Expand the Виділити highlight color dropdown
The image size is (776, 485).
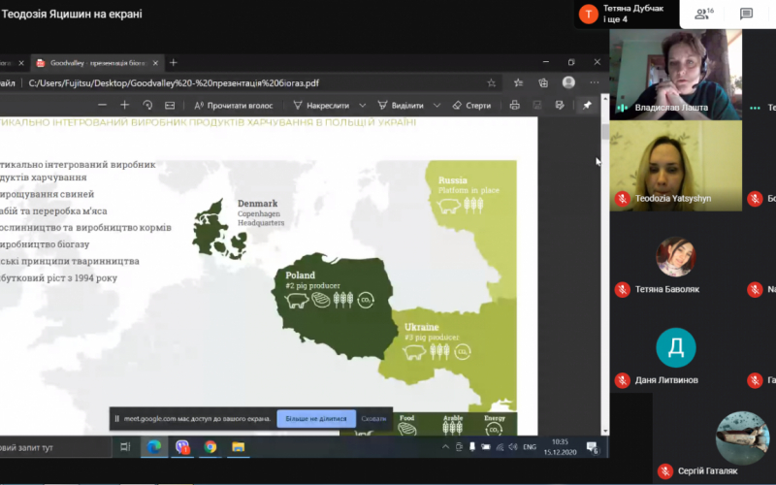437,106
